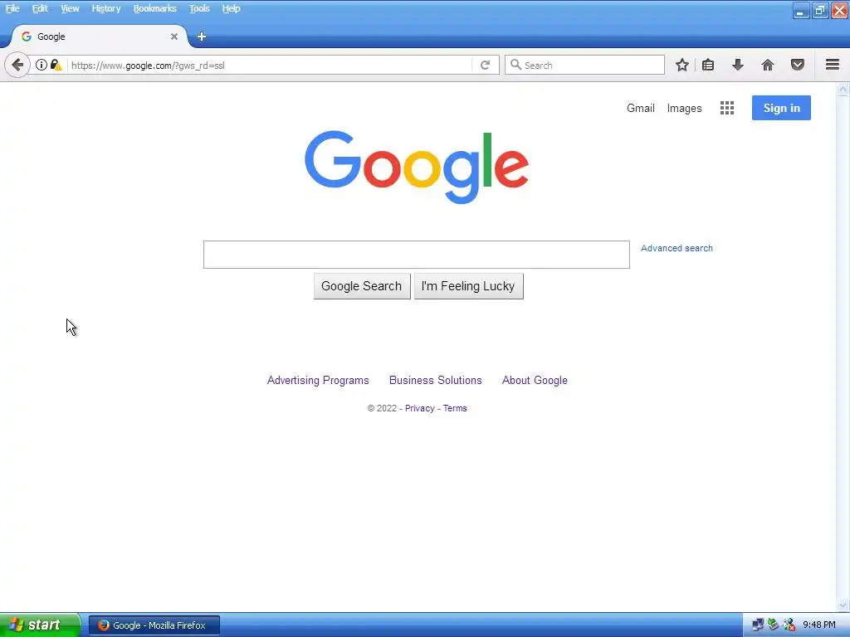
Task: Click the I'm Feeling Lucky button
Action: coord(468,286)
